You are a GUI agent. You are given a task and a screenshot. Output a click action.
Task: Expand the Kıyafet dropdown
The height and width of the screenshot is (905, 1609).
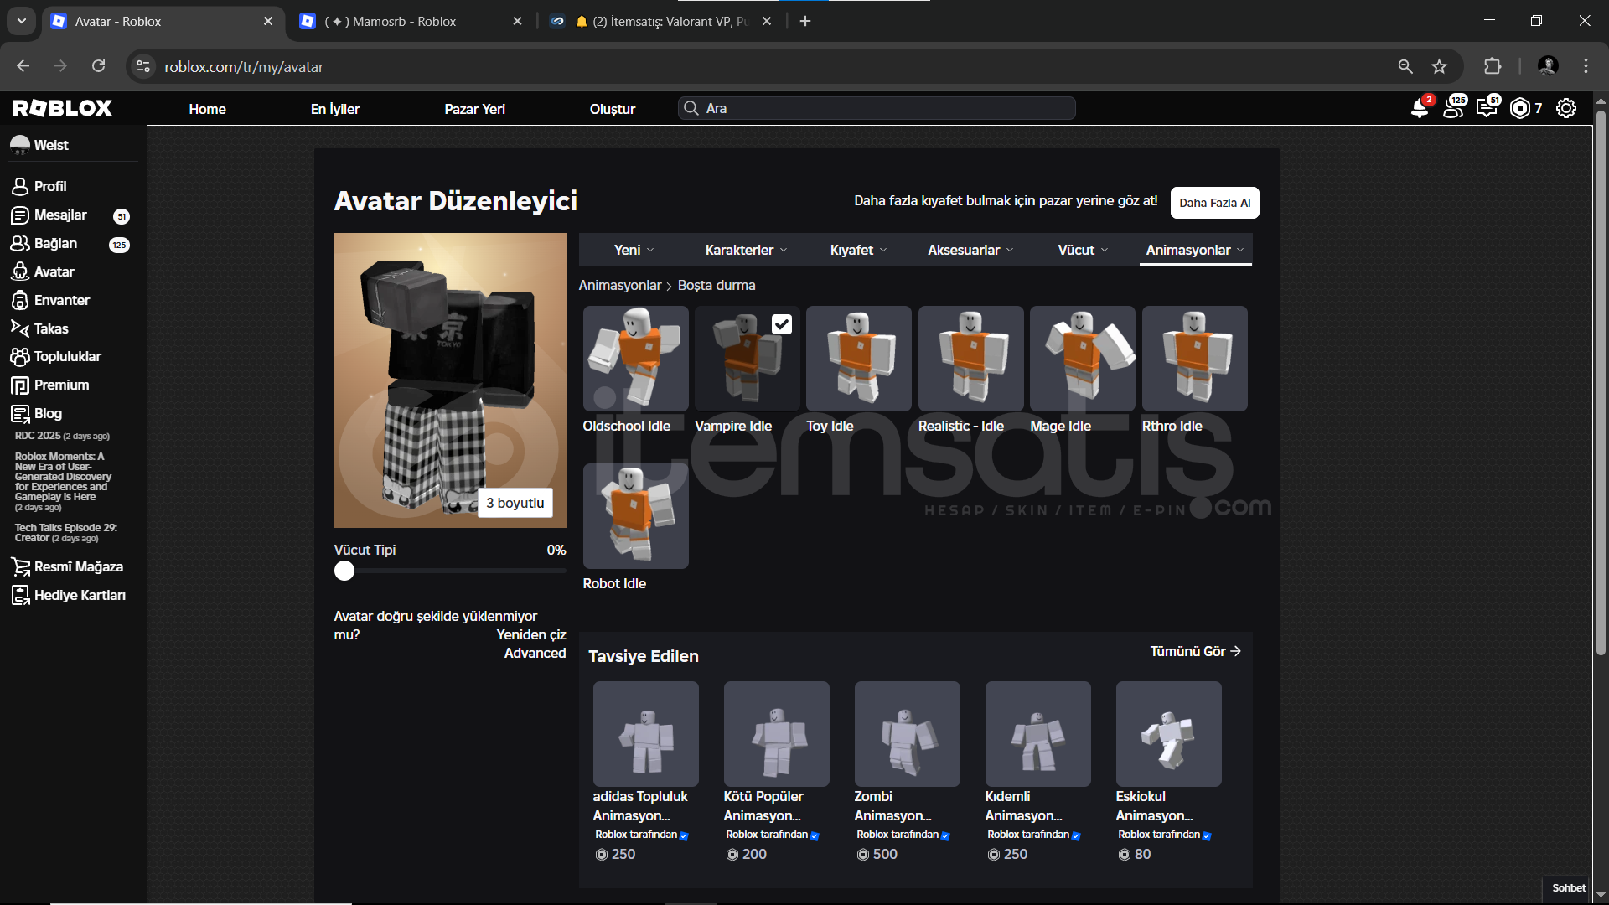pos(858,250)
